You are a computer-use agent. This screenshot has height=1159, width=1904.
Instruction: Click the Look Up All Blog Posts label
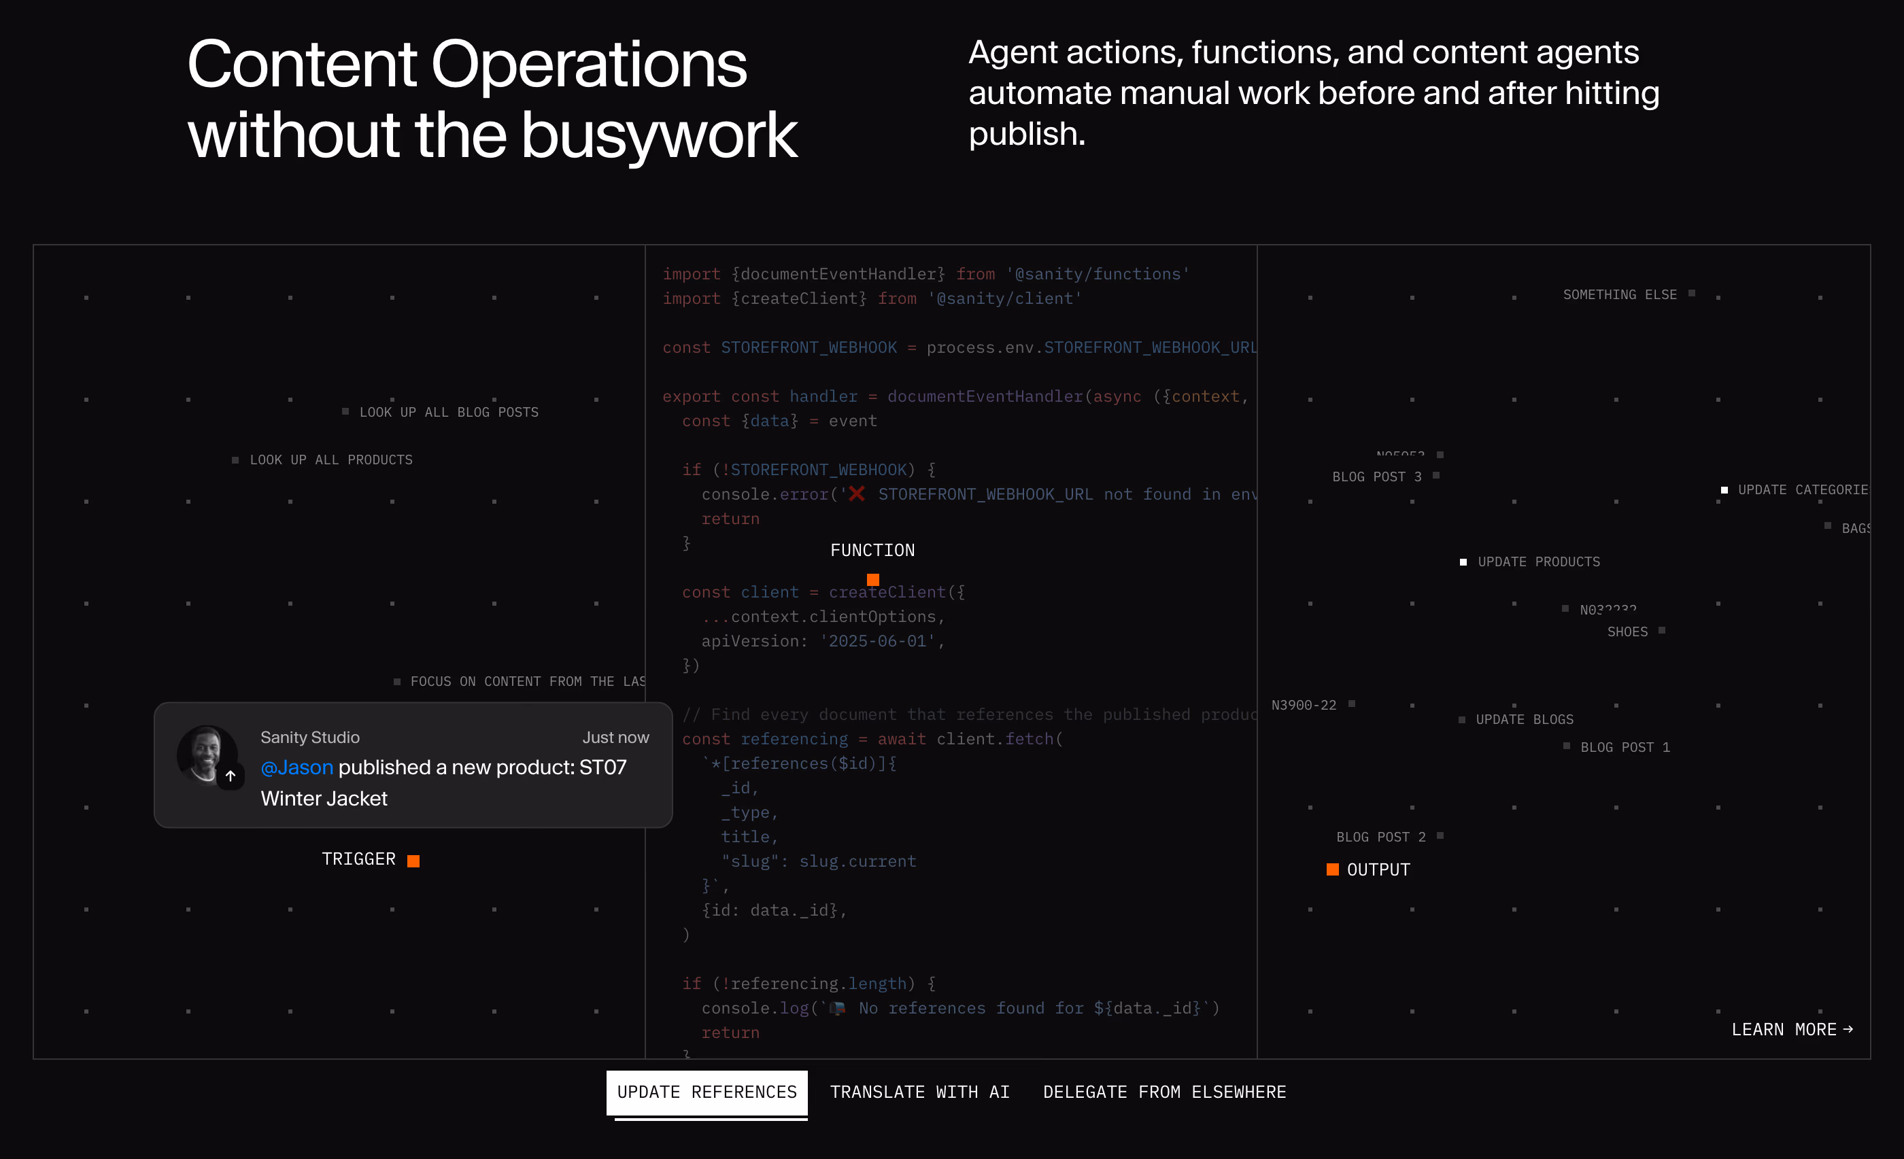pos(449,413)
